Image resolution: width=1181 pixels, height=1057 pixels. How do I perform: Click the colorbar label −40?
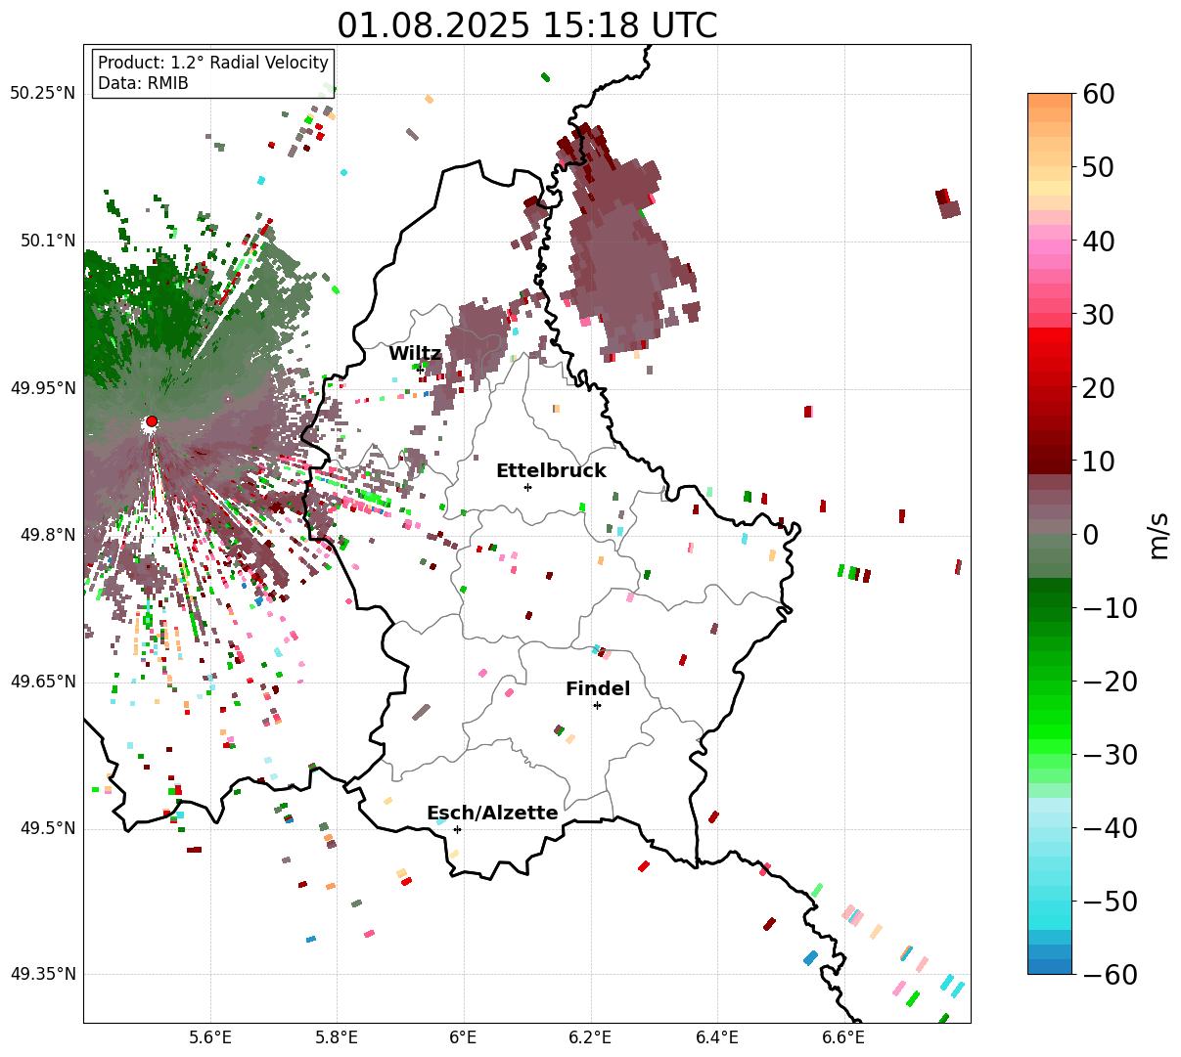[1110, 828]
